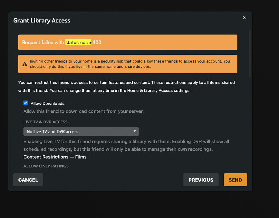This screenshot has height=218, width=279.
Task: Click the security risk warning message
Action: [x=130, y=64]
